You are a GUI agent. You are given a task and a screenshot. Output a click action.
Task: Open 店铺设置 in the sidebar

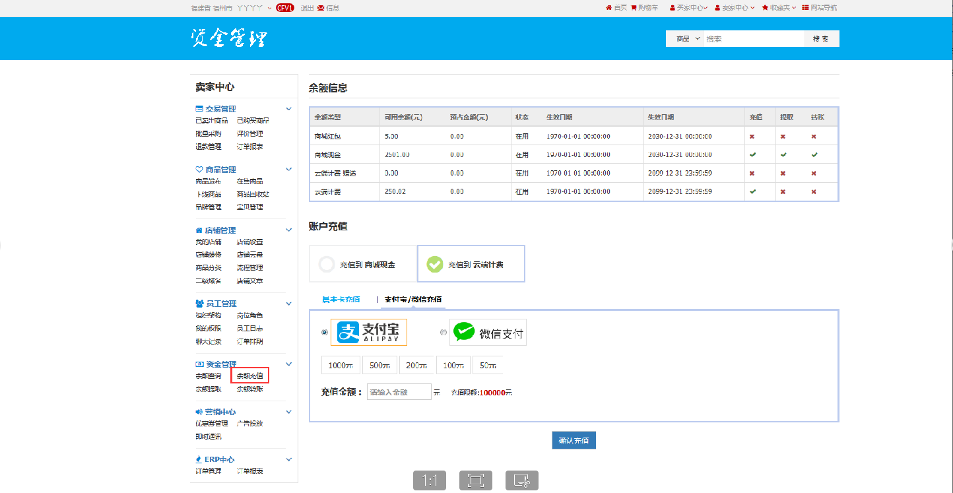250,242
